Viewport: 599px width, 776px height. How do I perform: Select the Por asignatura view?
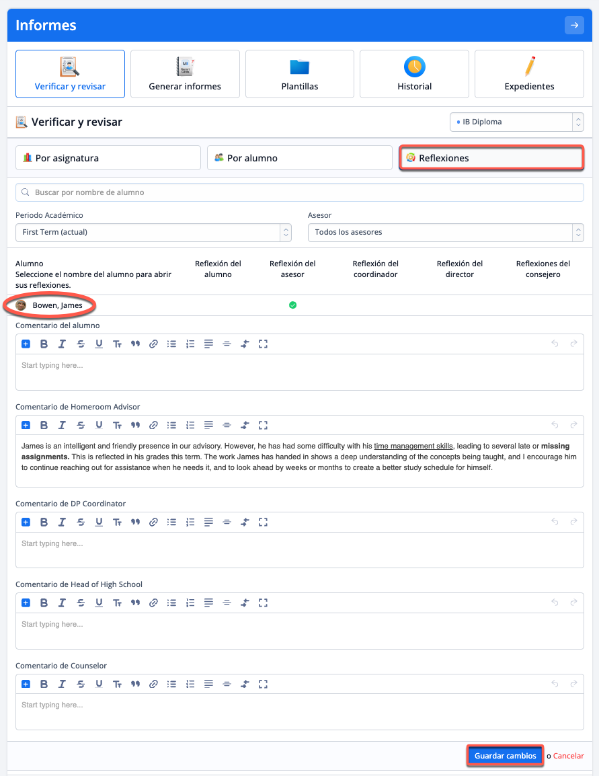(108, 158)
